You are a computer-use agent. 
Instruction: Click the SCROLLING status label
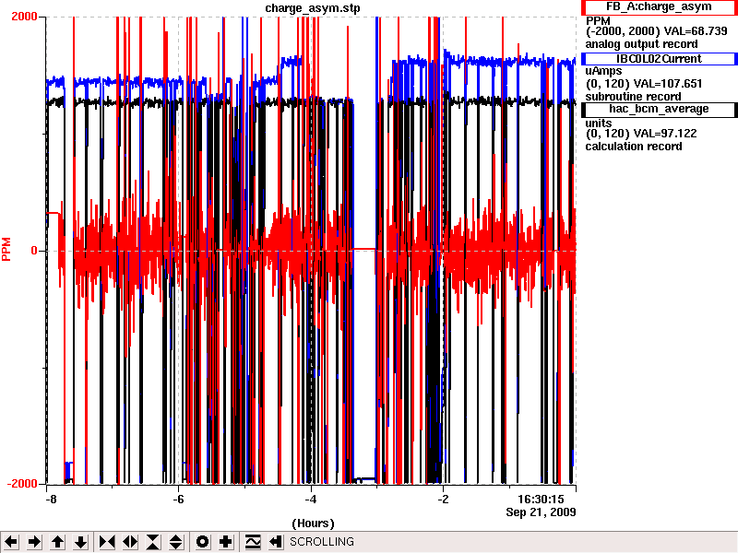322,542
